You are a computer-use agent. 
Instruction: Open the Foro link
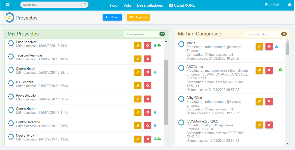pyautogui.click(x=114, y=5)
